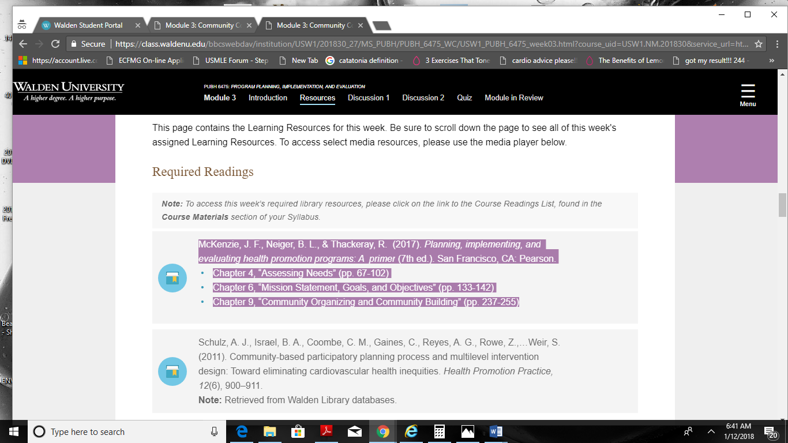This screenshot has width=788, height=443.
Task: Click the book icon beside McKenzie reading
Action: click(172, 278)
